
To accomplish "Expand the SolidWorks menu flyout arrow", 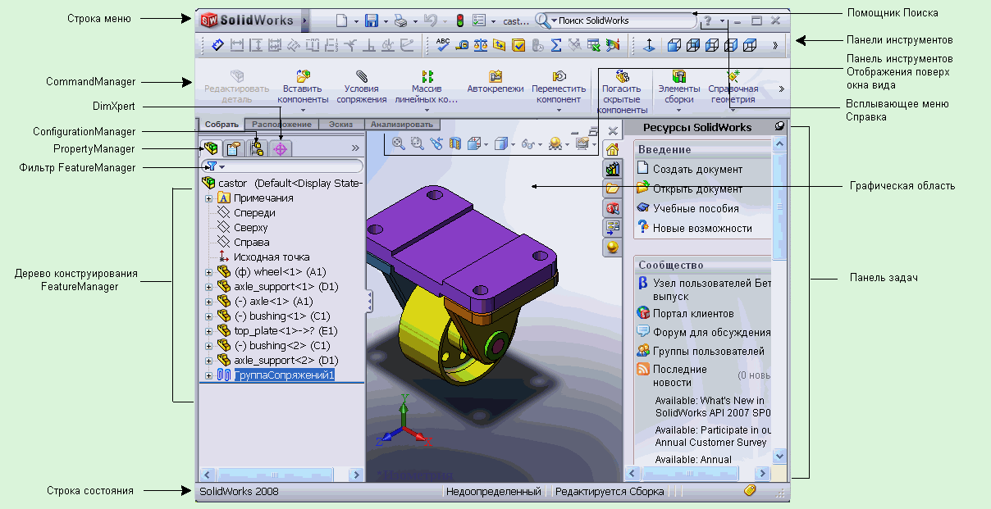I will (304, 20).
